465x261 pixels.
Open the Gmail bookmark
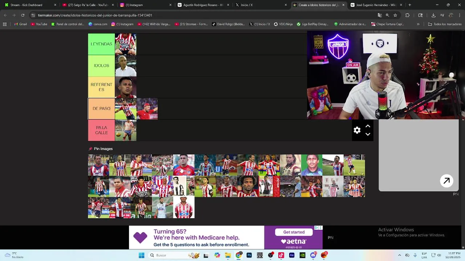click(20, 24)
